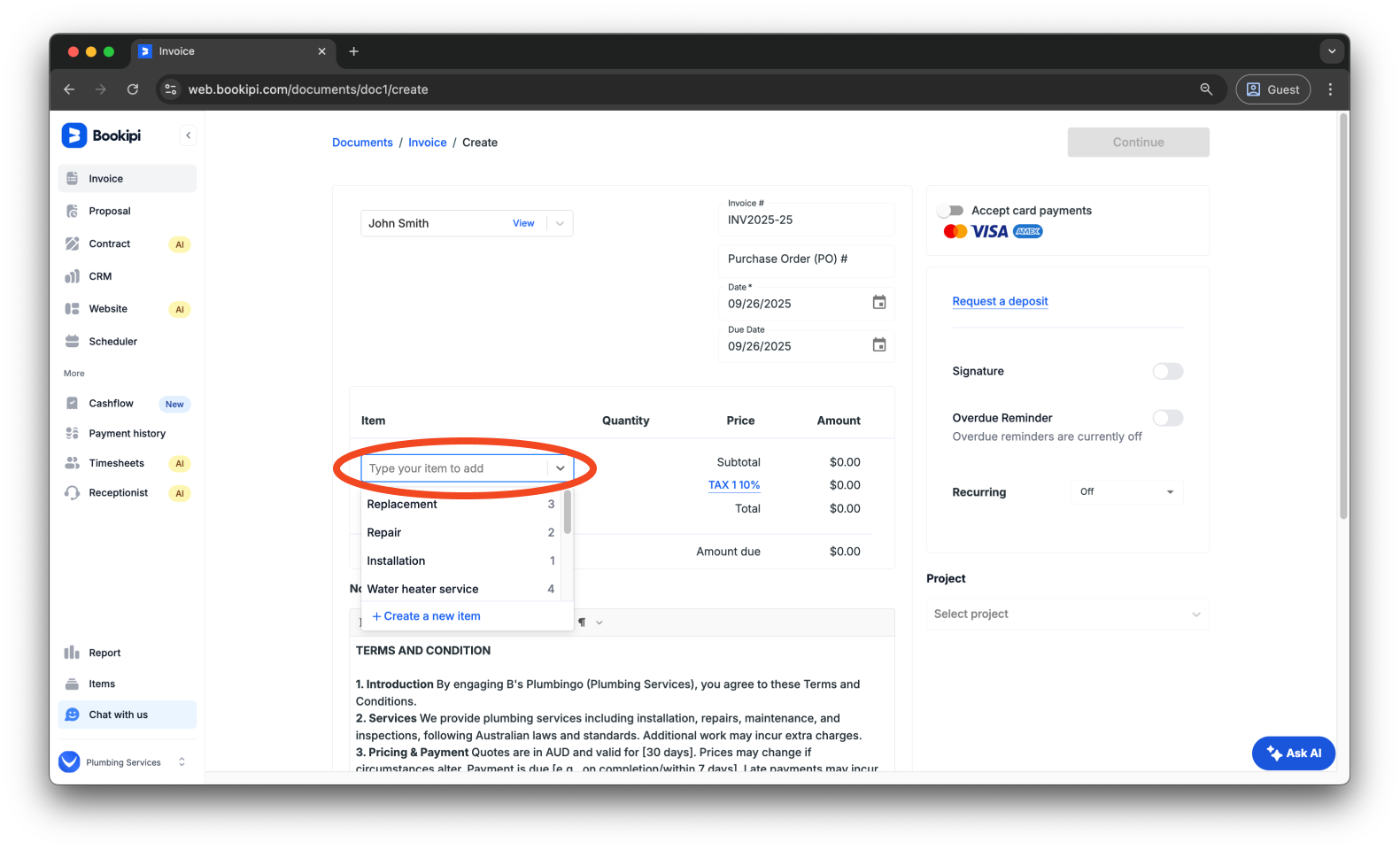Open CRM in the sidebar
Screen dimensions: 1400x850
(x=128, y=276)
